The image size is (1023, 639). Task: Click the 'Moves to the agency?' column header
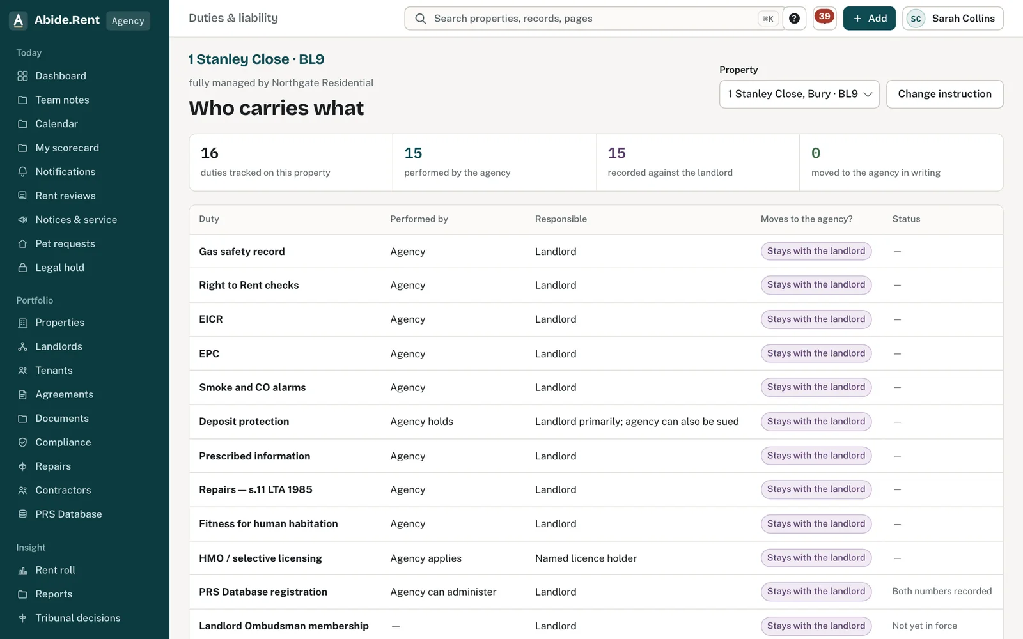pos(806,219)
